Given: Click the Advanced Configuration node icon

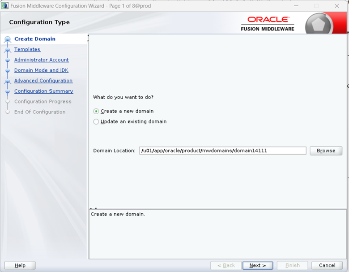Looking at the screenshot, I should [x=8, y=81].
